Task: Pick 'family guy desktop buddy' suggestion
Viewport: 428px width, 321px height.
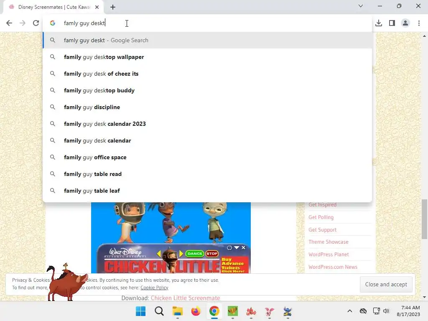Action: (x=207, y=90)
